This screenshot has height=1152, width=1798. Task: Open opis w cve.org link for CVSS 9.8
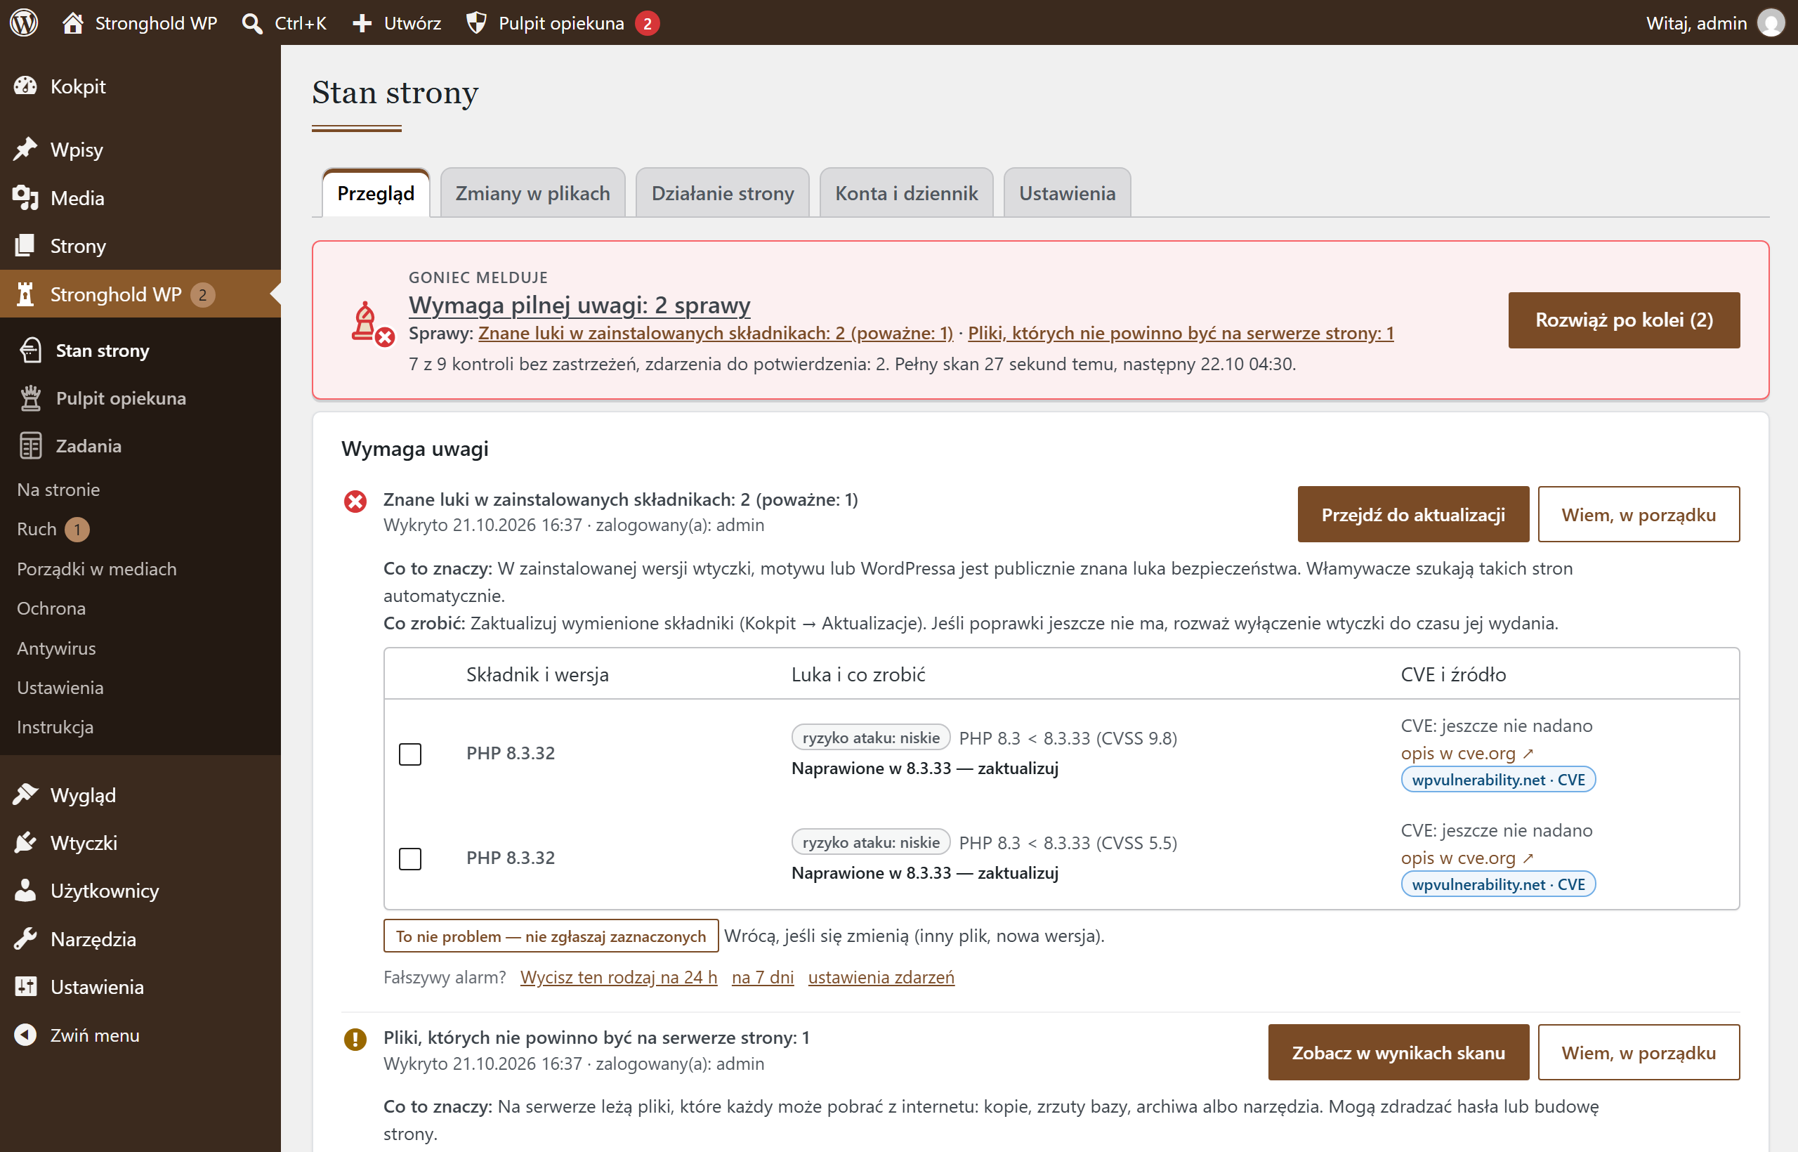tap(1466, 753)
